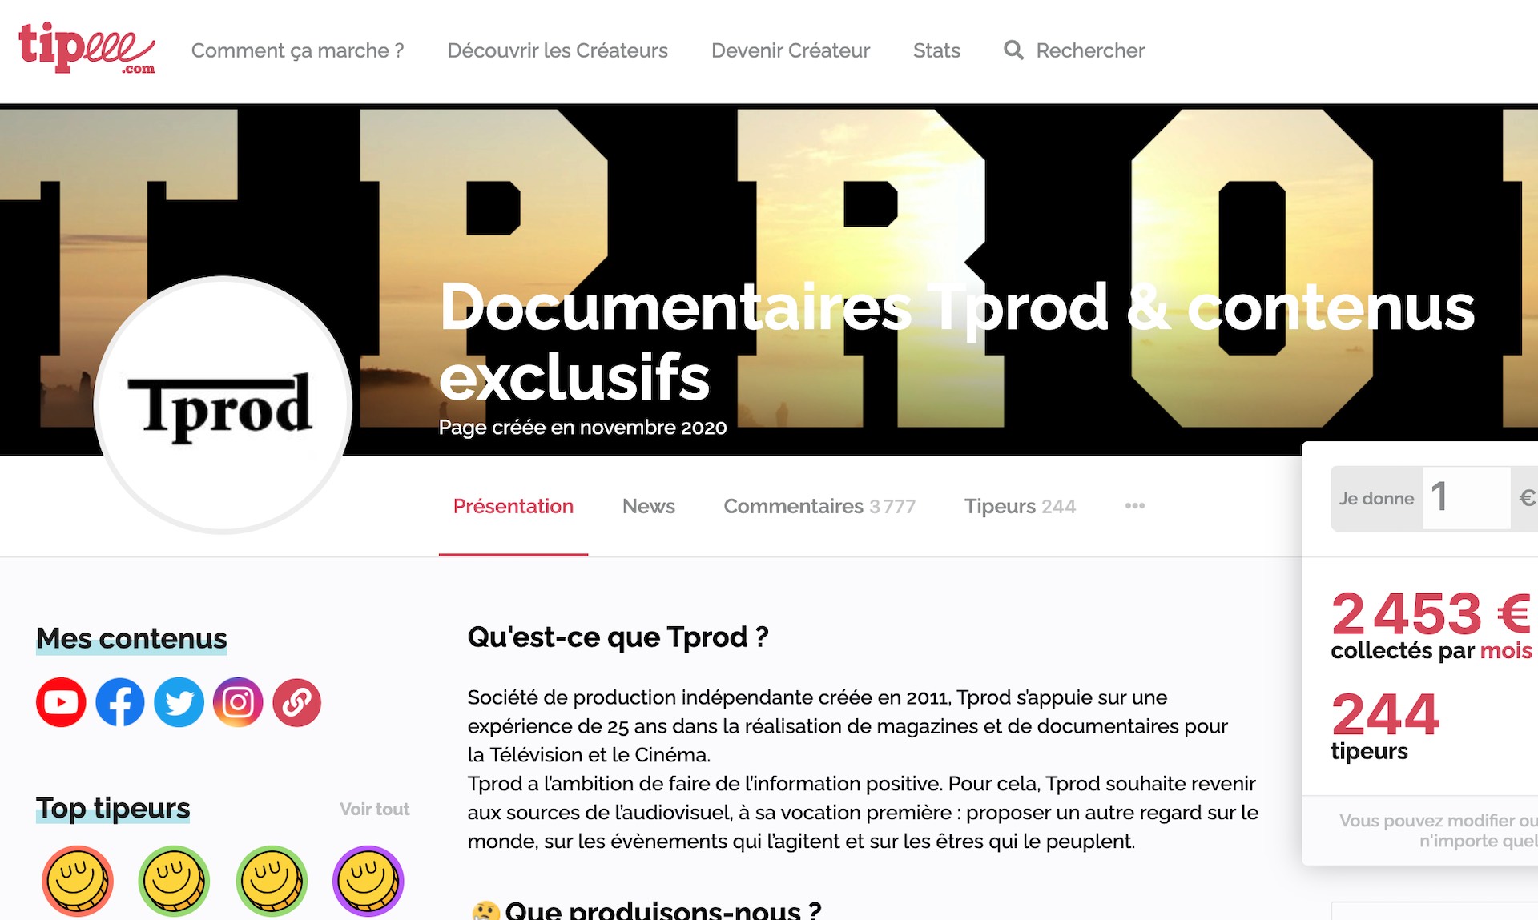The image size is (1538, 920).
Task: Open Découvrir les Créateurs menu item
Action: tap(558, 50)
